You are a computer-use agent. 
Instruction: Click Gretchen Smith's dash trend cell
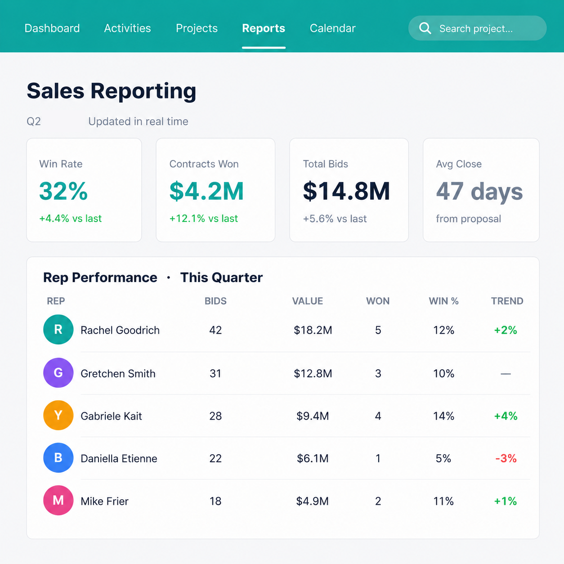(506, 374)
